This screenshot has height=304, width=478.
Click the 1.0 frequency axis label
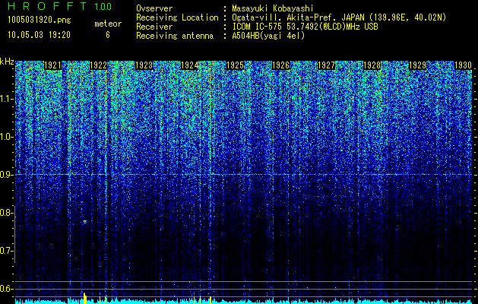point(7,137)
